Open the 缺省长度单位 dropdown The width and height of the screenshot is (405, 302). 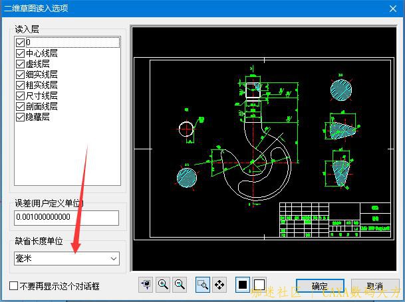point(67,258)
